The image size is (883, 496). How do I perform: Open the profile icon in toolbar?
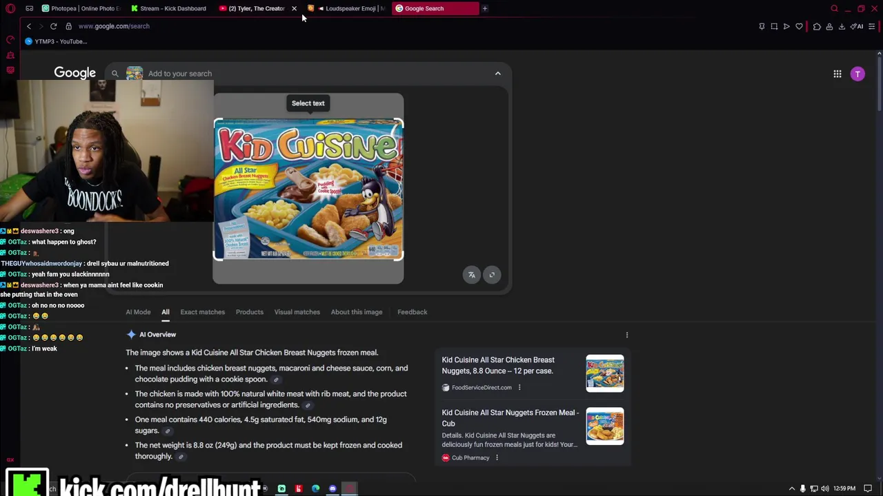(x=829, y=26)
